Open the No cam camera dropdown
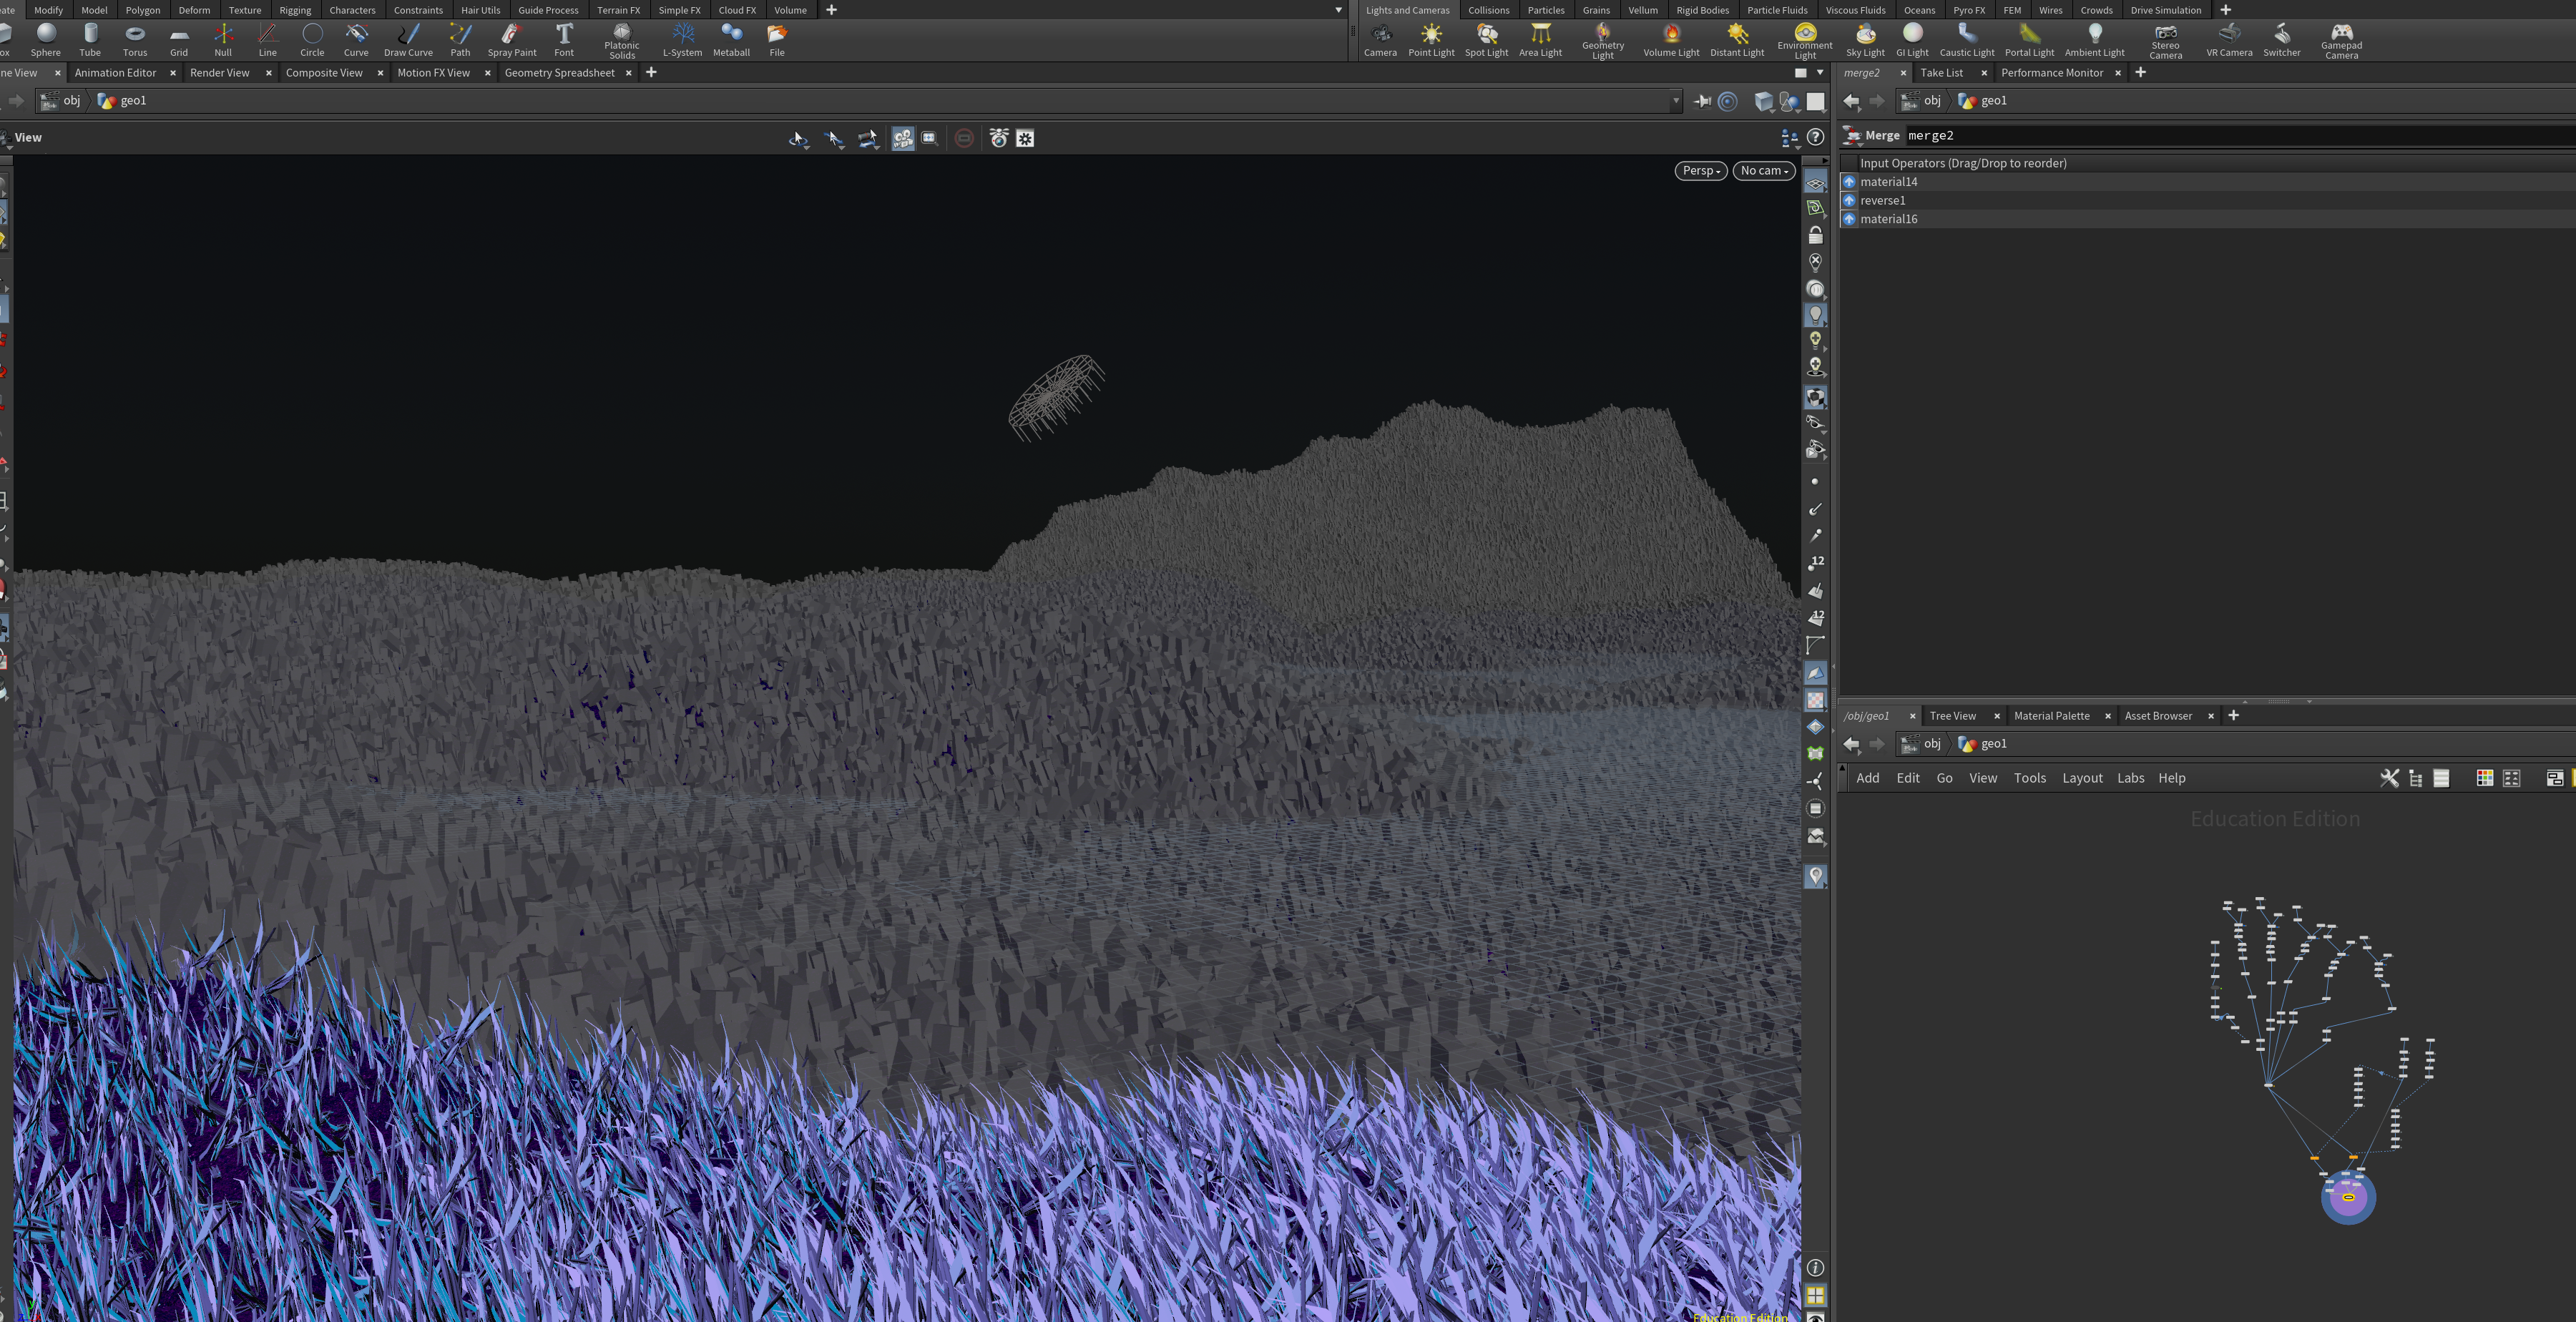 1764,171
